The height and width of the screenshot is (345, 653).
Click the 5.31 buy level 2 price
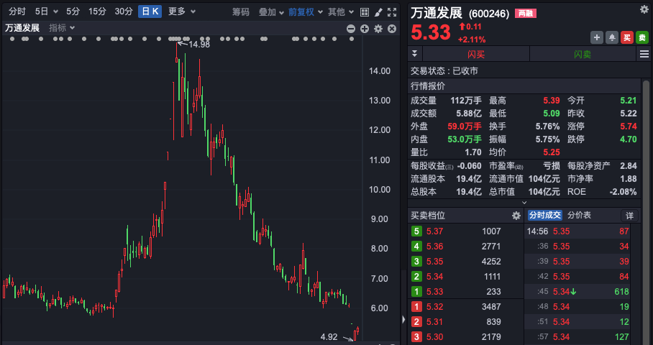click(x=435, y=322)
